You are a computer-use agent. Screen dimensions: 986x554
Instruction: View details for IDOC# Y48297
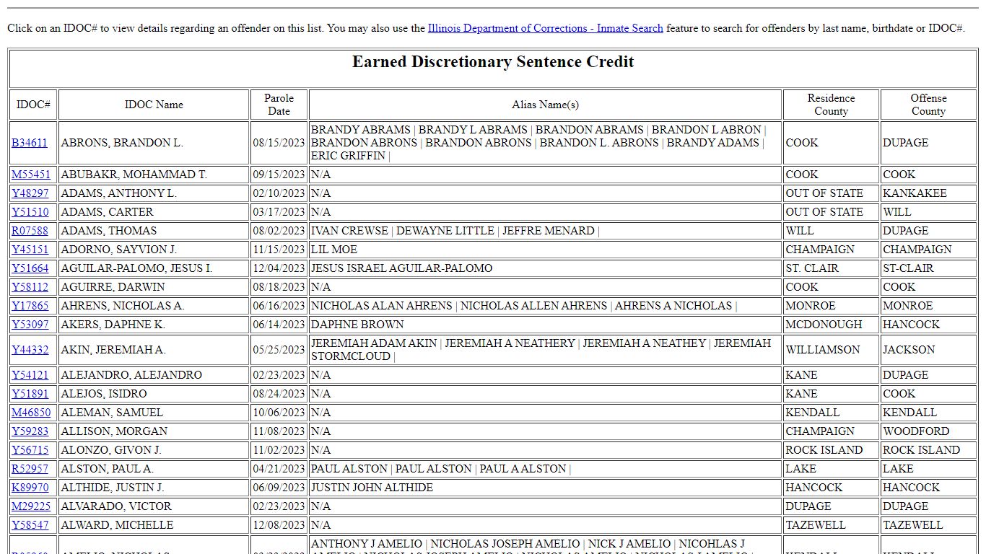tap(30, 193)
